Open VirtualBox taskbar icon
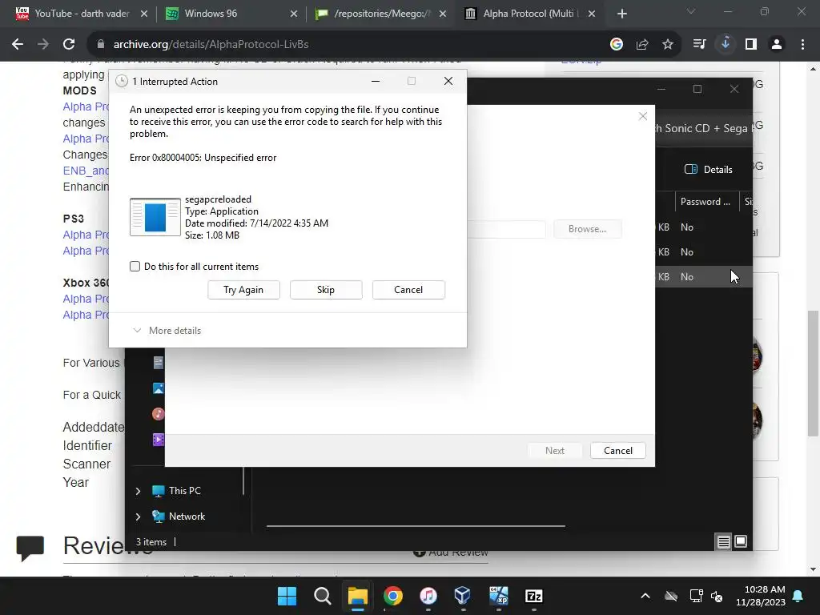The image size is (820, 615). pyautogui.click(x=463, y=596)
